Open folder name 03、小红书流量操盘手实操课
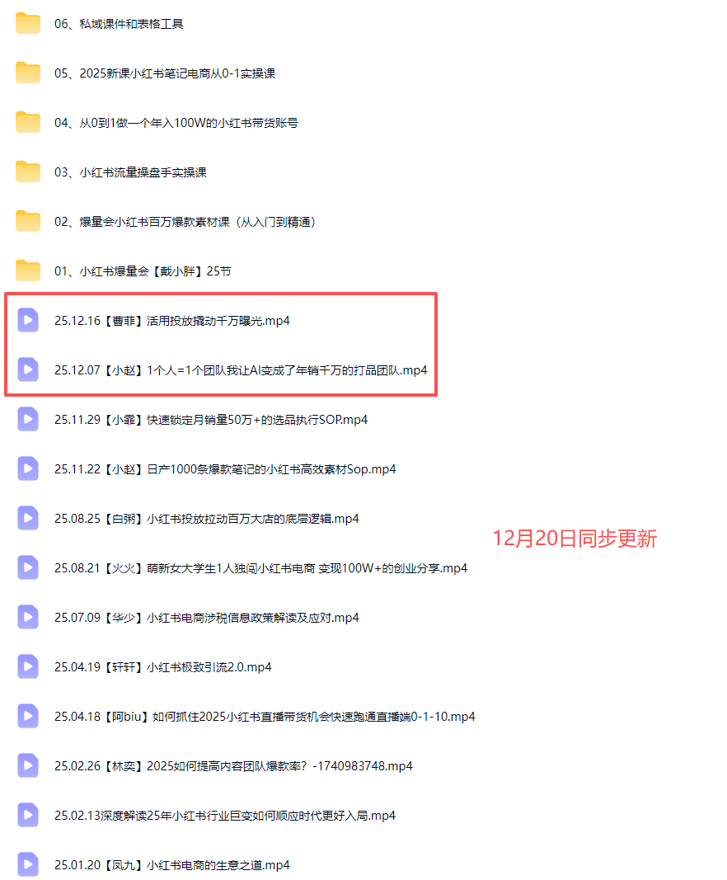Viewport: 727px width, 880px height. coord(130,172)
